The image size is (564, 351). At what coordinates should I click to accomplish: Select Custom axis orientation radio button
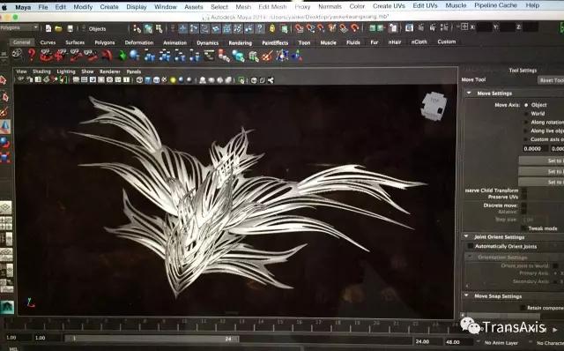point(526,139)
